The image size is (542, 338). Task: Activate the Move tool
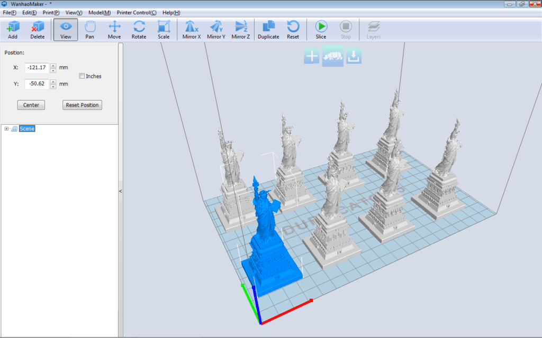[x=114, y=30]
